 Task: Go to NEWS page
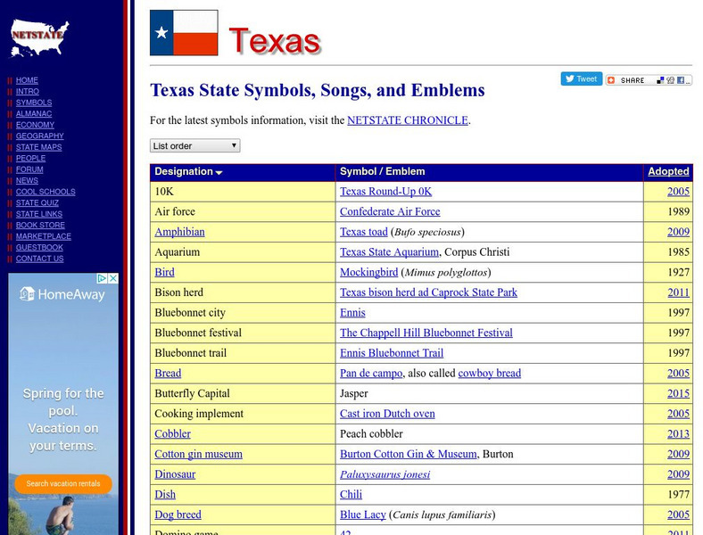pos(27,181)
